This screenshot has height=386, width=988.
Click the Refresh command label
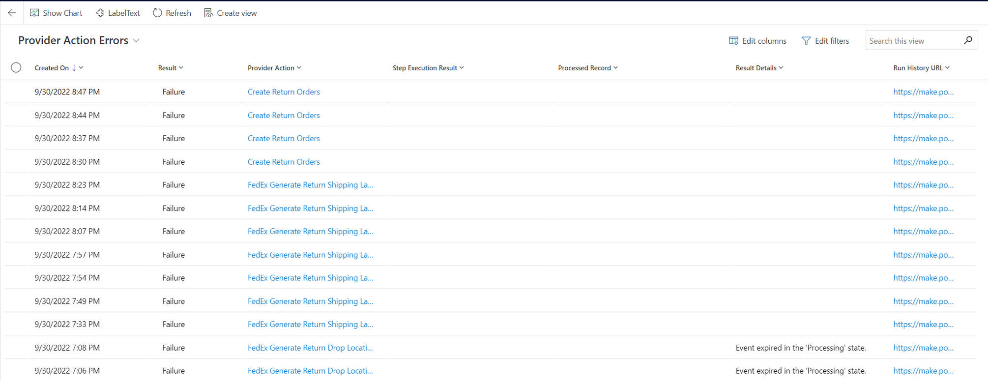[178, 13]
